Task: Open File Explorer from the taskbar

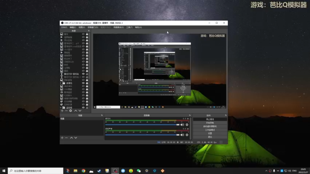Action: [x=76, y=171]
